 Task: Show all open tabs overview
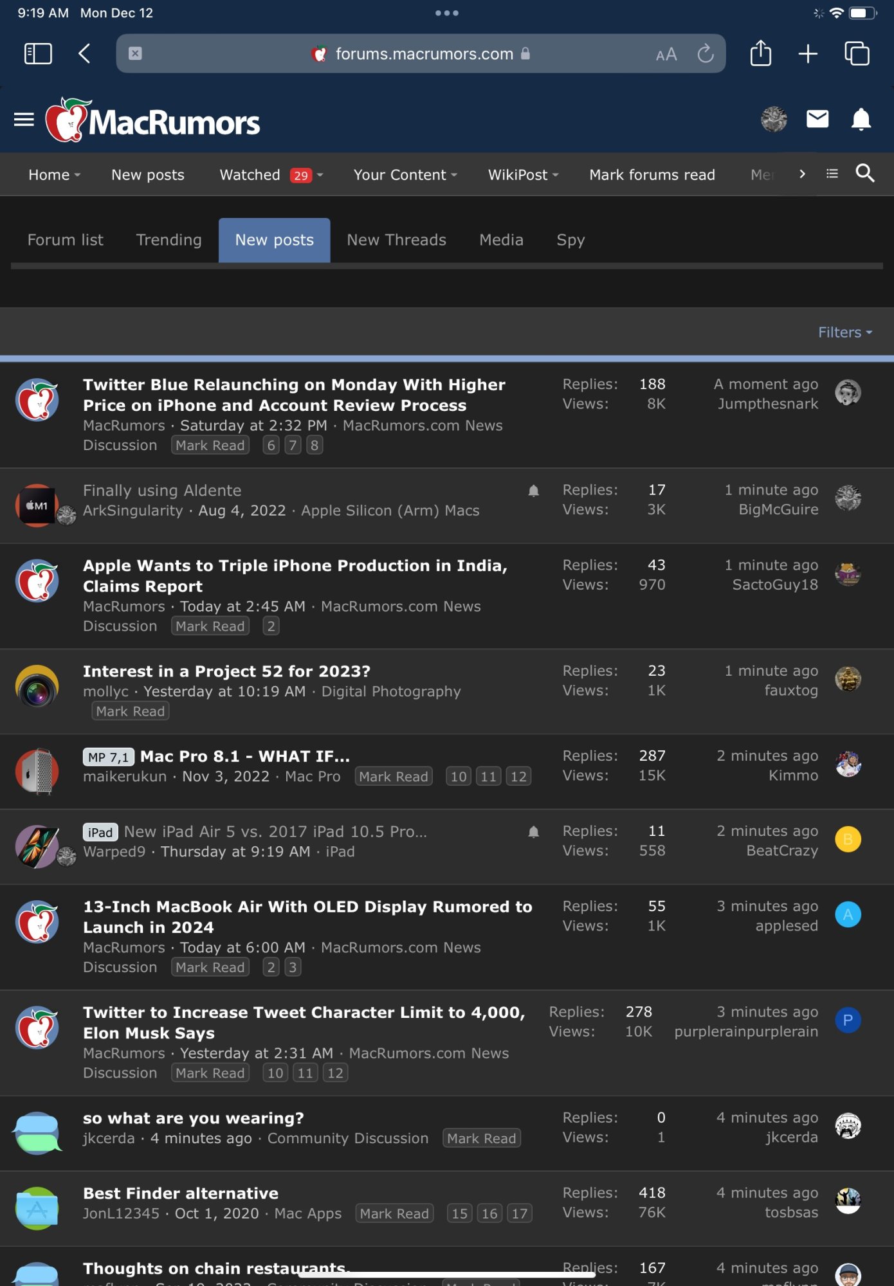point(857,53)
